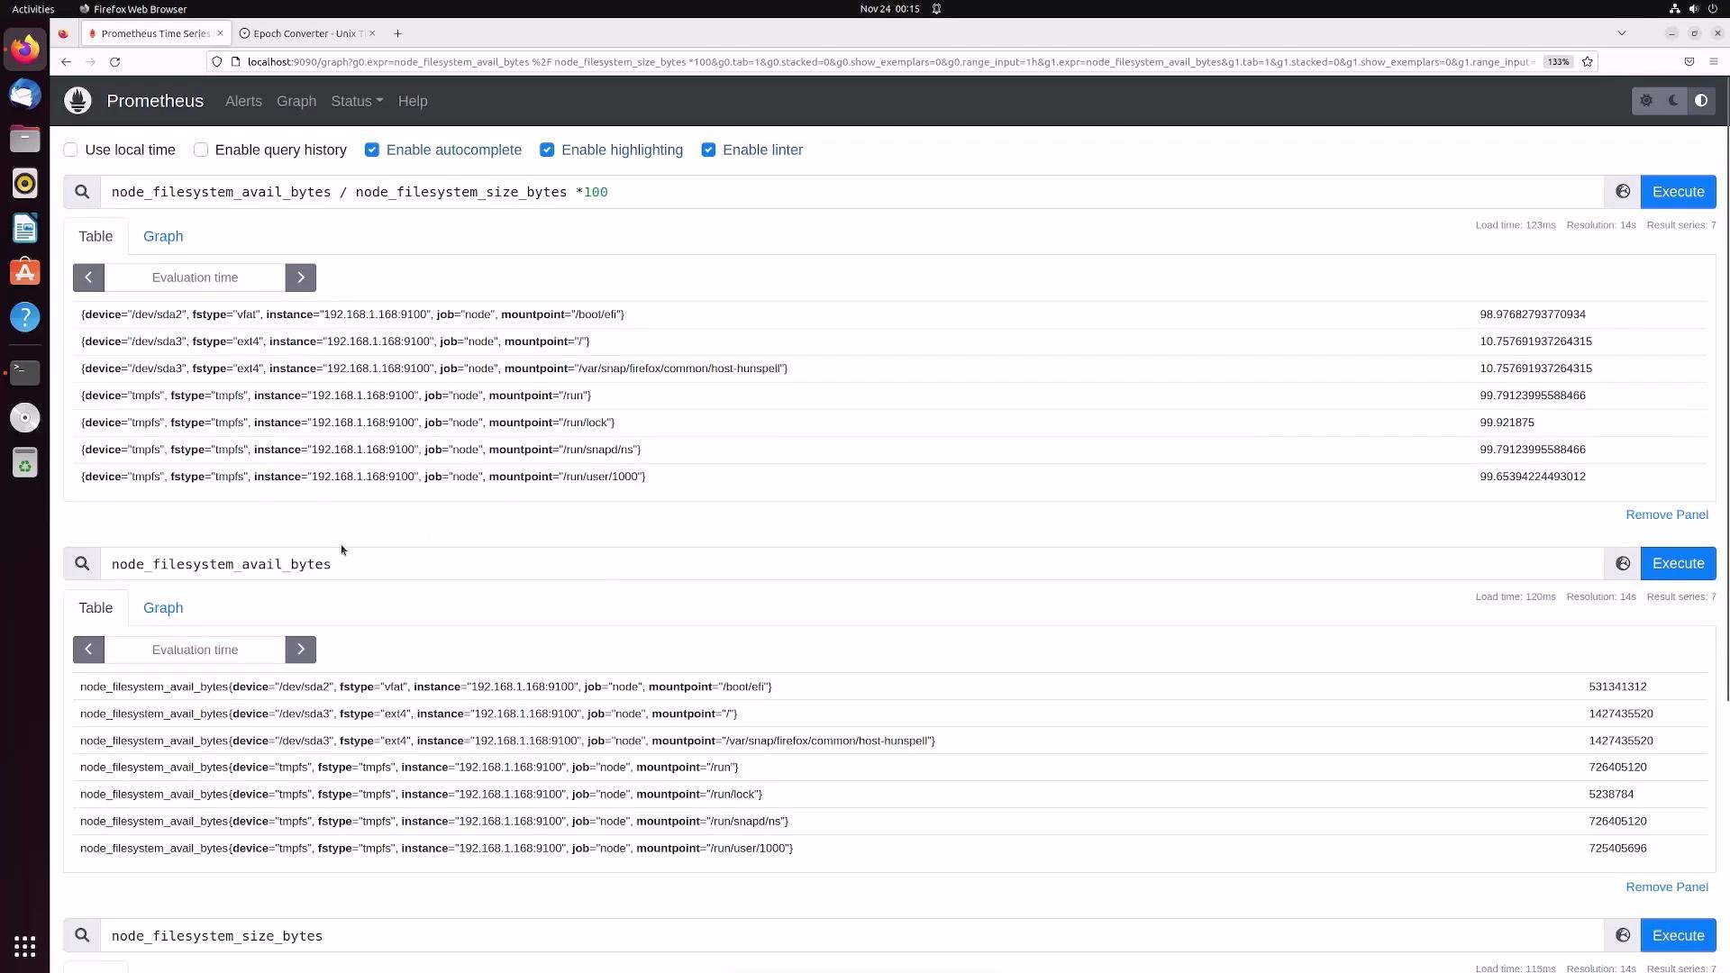
Task: Reload the page in Firefox
Action: pos(114,62)
